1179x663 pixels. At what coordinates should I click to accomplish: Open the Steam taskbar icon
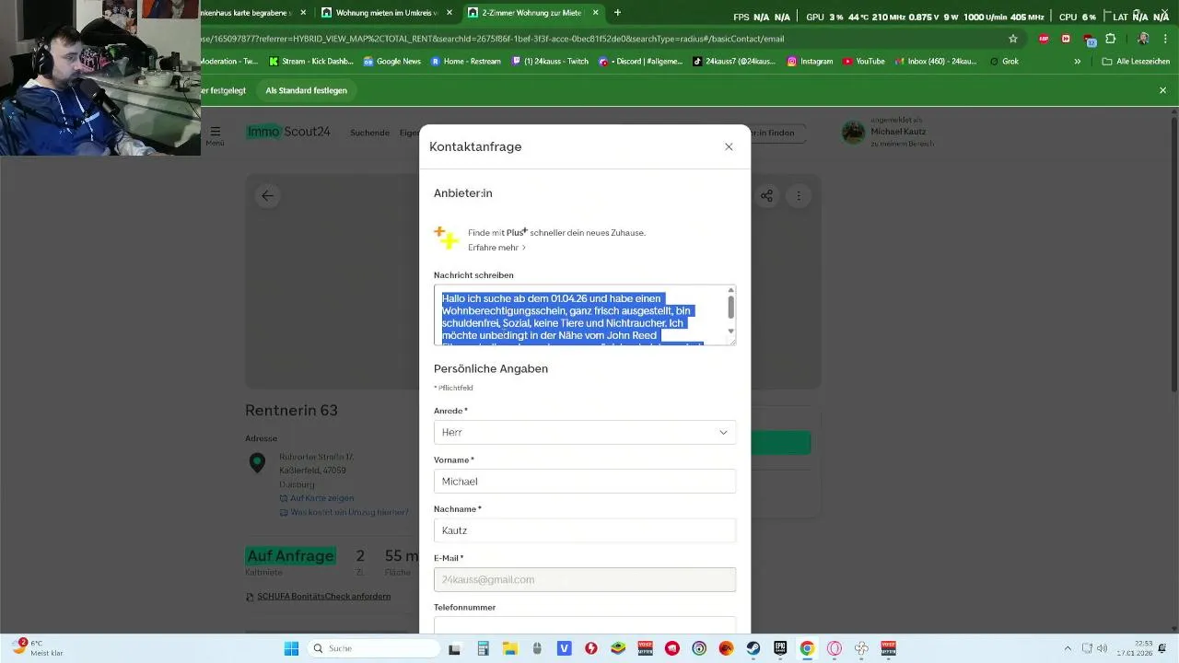(753, 648)
